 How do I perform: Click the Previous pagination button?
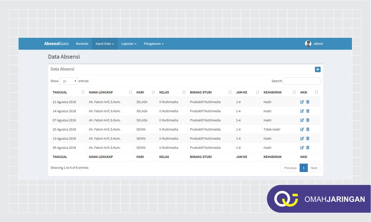point(290,168)
